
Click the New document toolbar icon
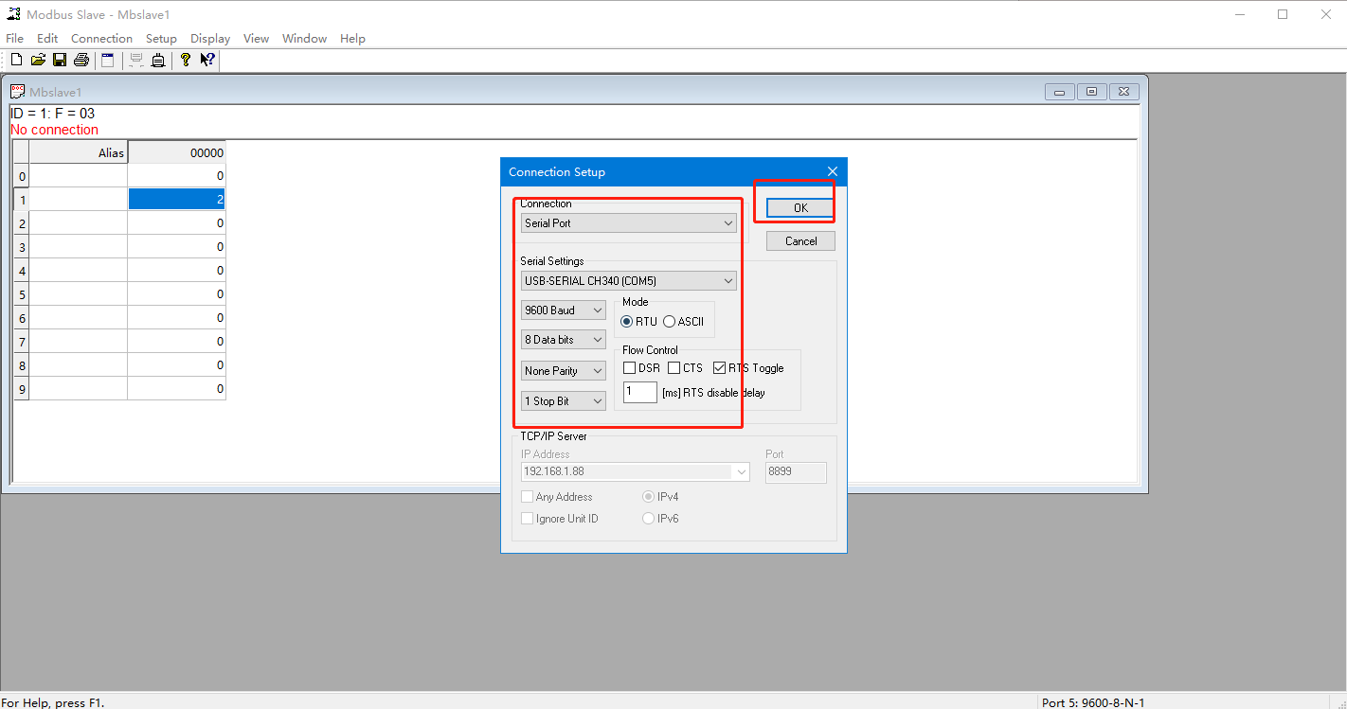(16, 61)
